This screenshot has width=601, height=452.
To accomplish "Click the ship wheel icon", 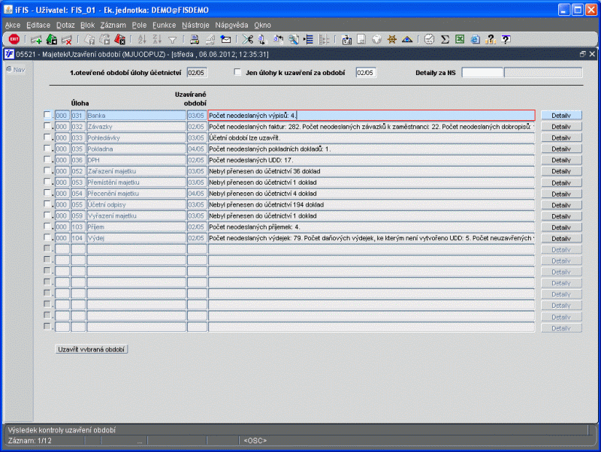I will point(391,39).
